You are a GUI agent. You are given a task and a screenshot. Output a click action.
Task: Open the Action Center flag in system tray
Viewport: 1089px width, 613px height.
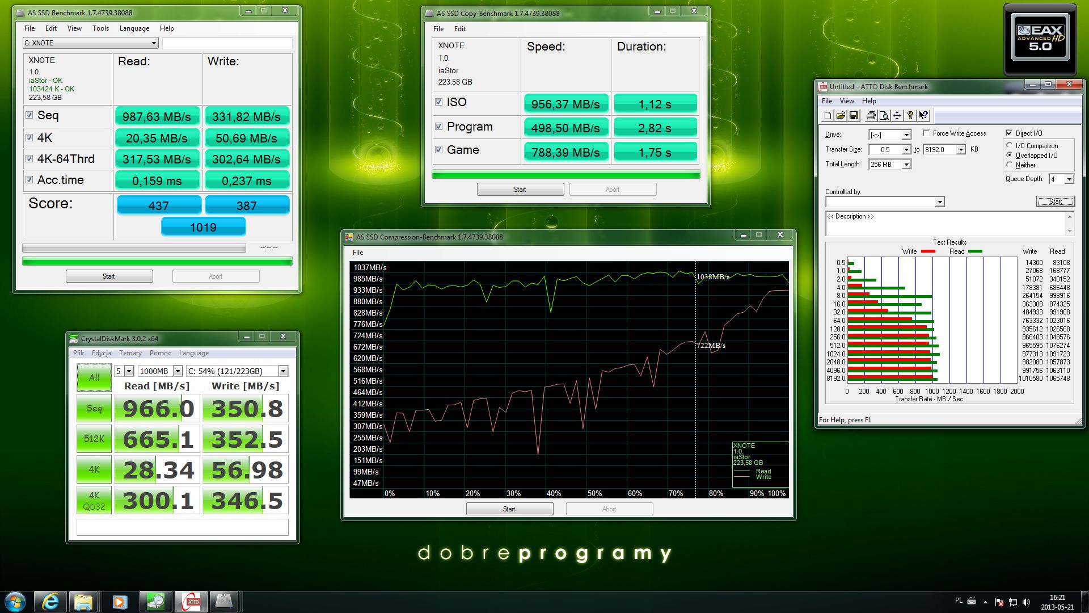(x=999, y=602)
